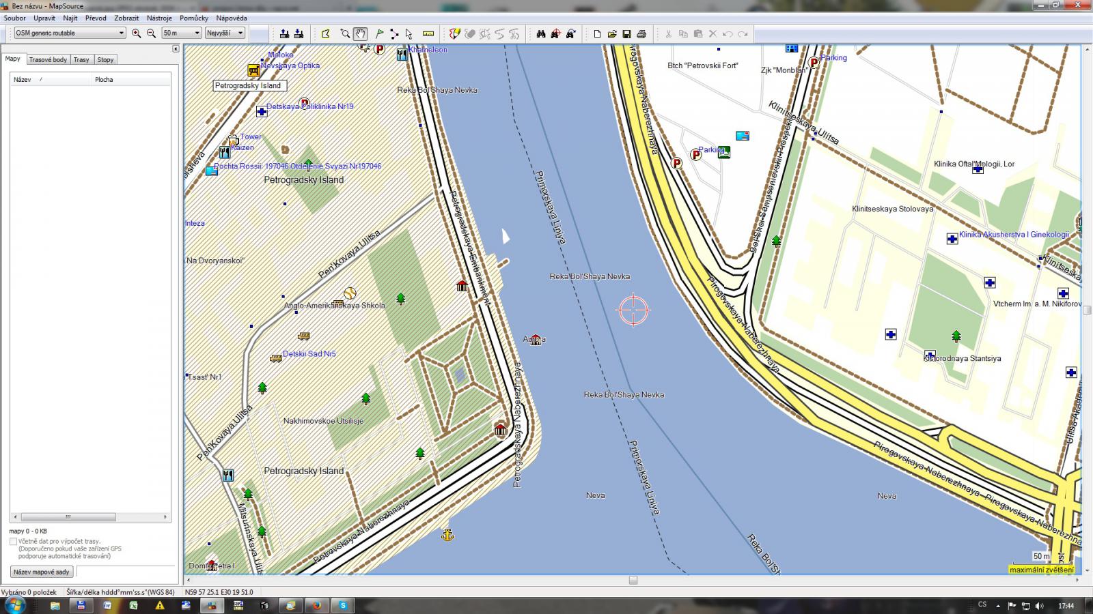
Task: Select the map selection tool
Action: point(326,33)
